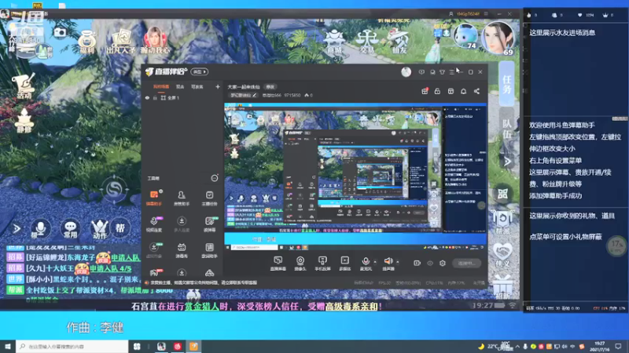
Task: Expand the arrow below 队伍 tab
Action: pyautogui.click(x=507, y=162)
